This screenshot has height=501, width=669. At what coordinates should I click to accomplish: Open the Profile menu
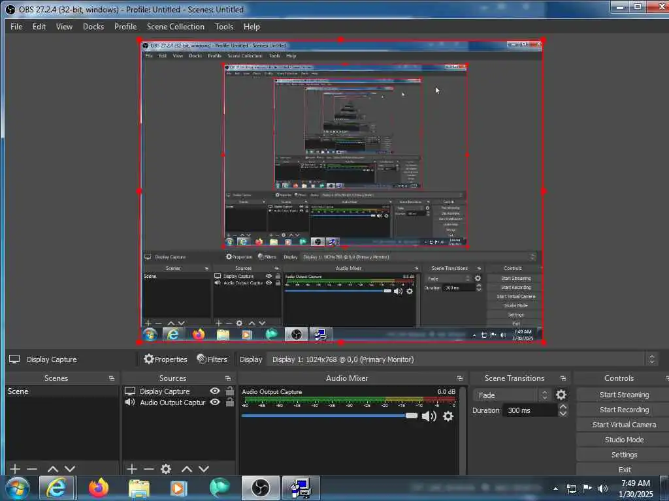click(125, 26)
